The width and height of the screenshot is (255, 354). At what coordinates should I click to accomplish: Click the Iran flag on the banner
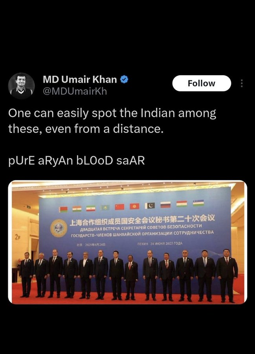pos(91,208)
